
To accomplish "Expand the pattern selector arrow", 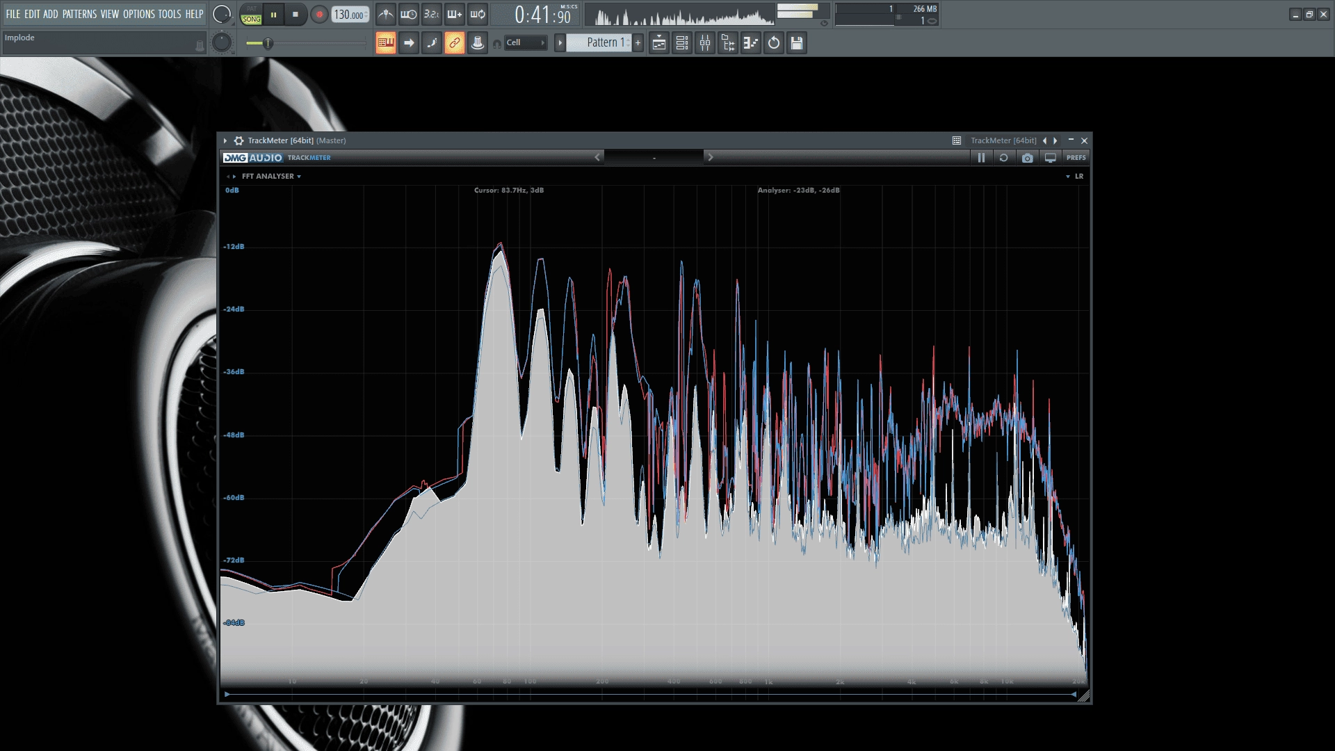I will click(560, 43).
